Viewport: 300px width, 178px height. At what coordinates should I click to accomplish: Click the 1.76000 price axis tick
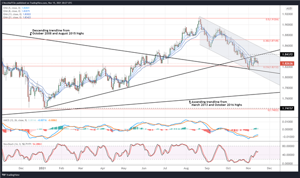coord(287,98)
